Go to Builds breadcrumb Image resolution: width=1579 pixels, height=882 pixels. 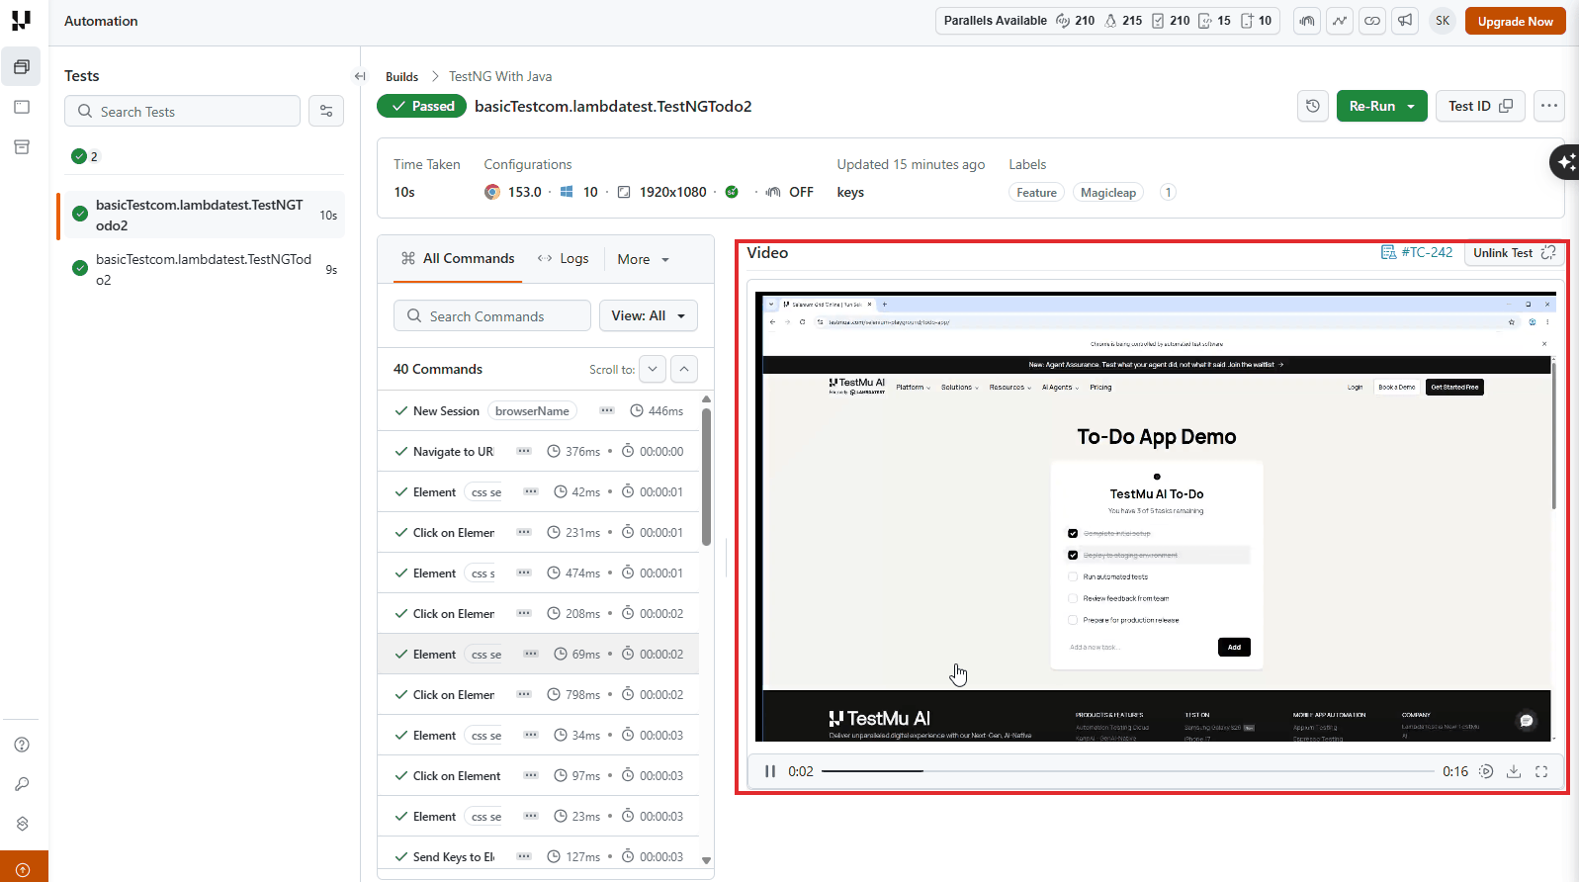(x=401, y=76)
